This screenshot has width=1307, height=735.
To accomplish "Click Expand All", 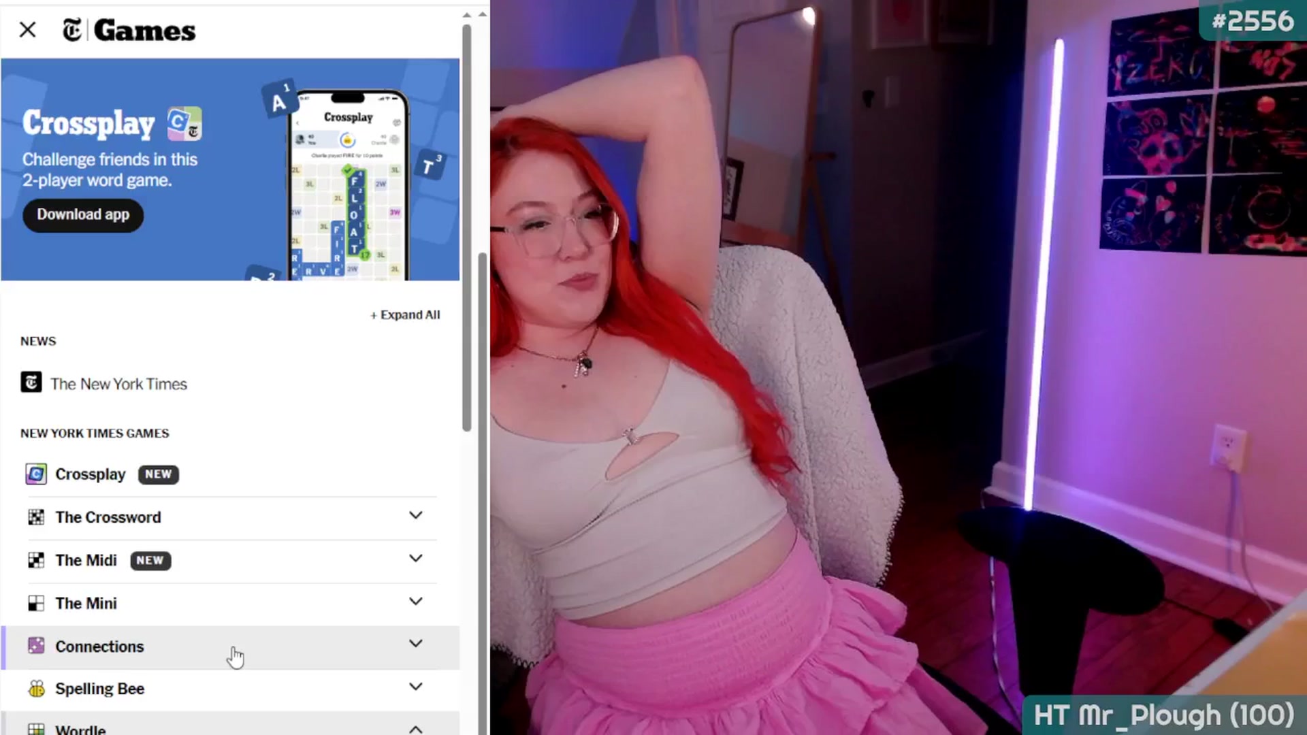I will pos(405,315).
